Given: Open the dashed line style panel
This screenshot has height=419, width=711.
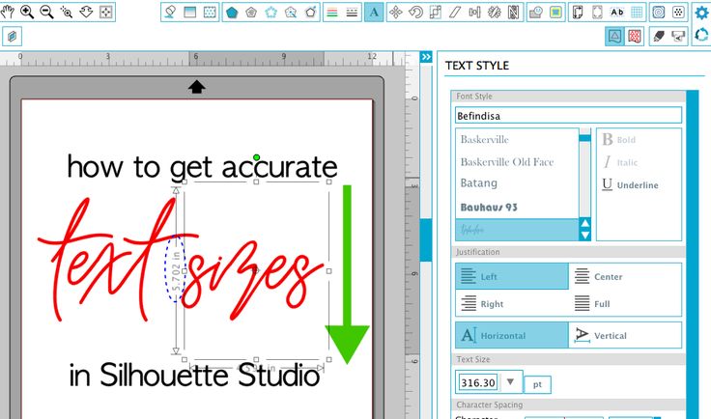Looking at the screenshot, I should (x=352, y=13).
